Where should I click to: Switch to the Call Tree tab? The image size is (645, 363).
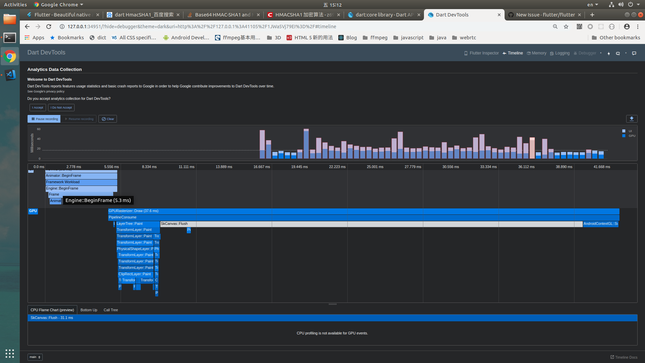[x=111, y=310]
